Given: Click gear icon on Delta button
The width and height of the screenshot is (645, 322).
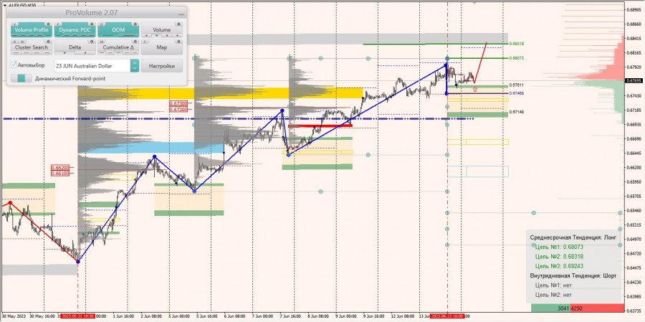Looking at the screenshot, I should click(92, 42).
